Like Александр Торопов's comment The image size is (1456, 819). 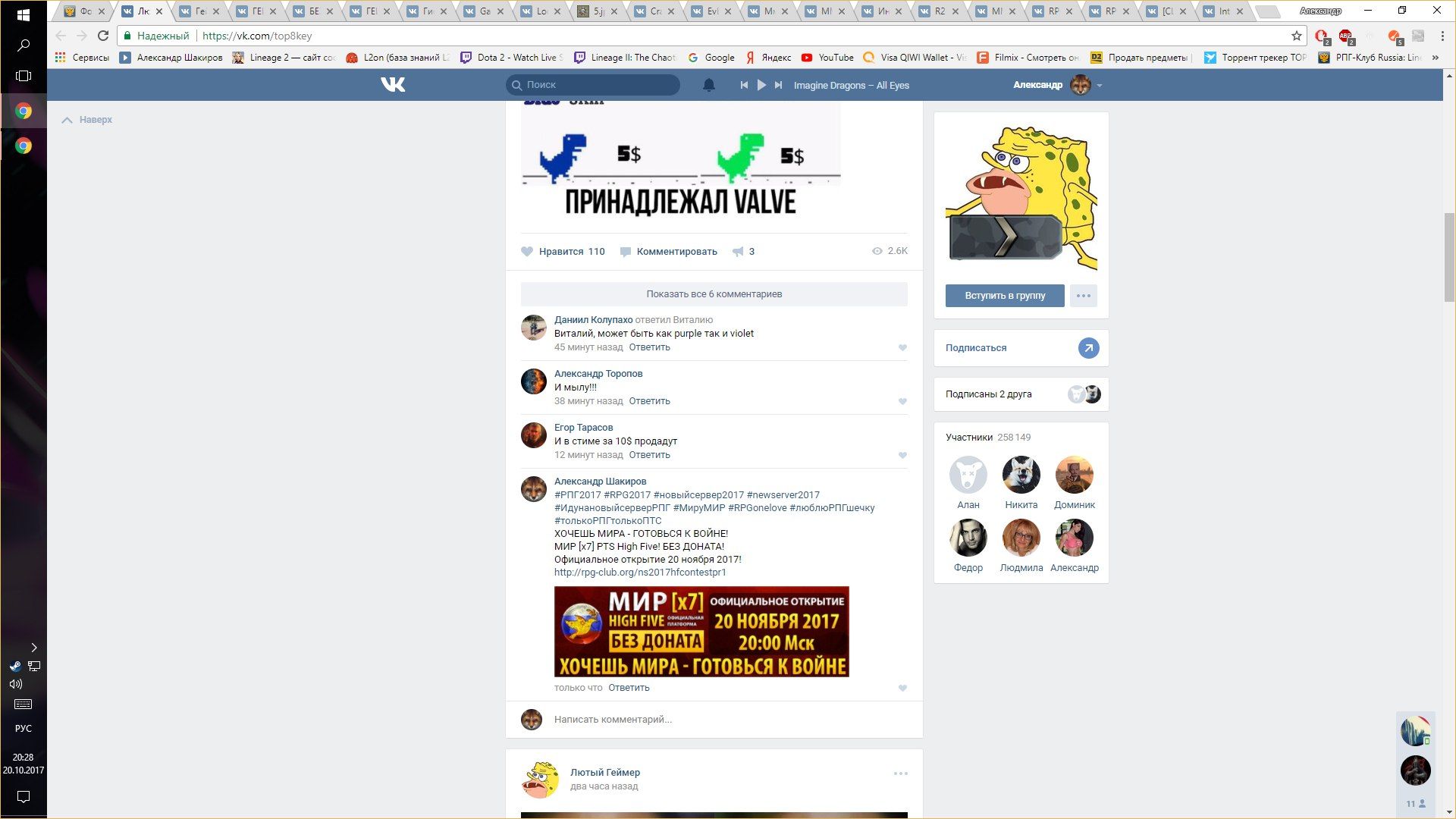pos(902,402)
